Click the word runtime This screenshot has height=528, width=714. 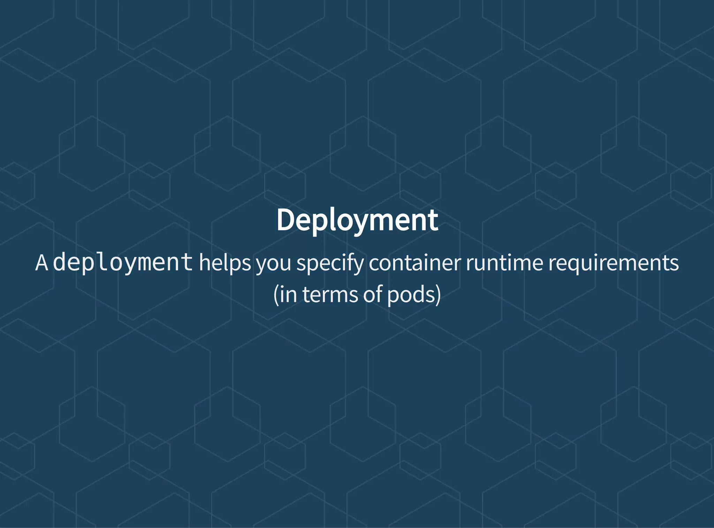504,263
